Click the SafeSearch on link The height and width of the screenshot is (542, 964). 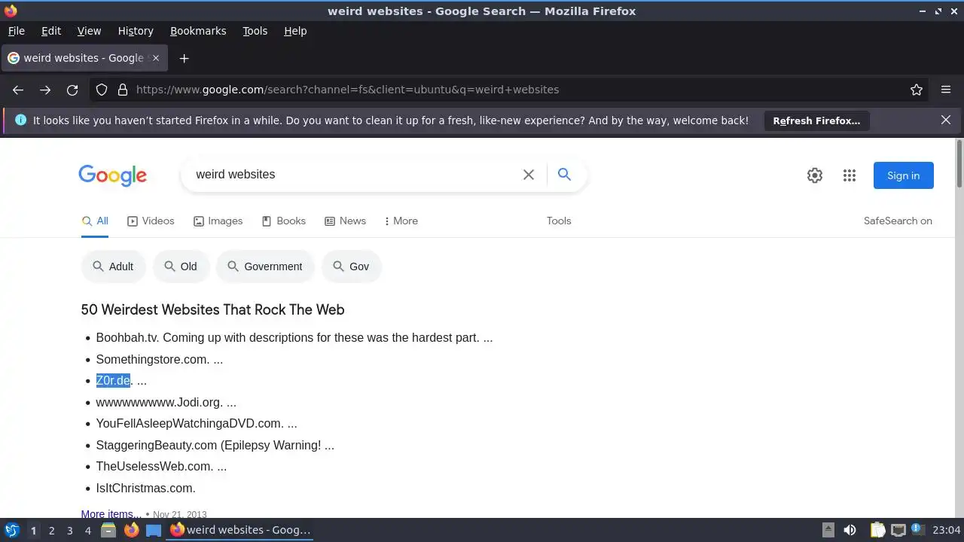[898, 221]
